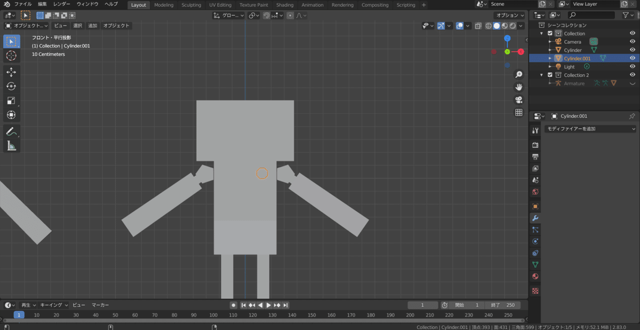Image resolution: width=640 pixels, height=330 pixels.
Task: Uncheck Collection 2 checkbox
Action: [550, 75]
